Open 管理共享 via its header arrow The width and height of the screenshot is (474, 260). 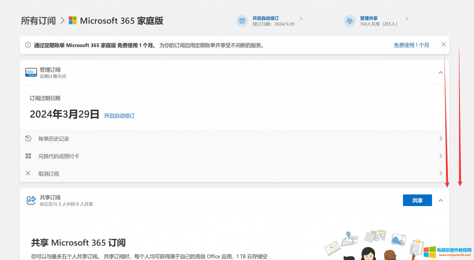click(x=407, y=19)
